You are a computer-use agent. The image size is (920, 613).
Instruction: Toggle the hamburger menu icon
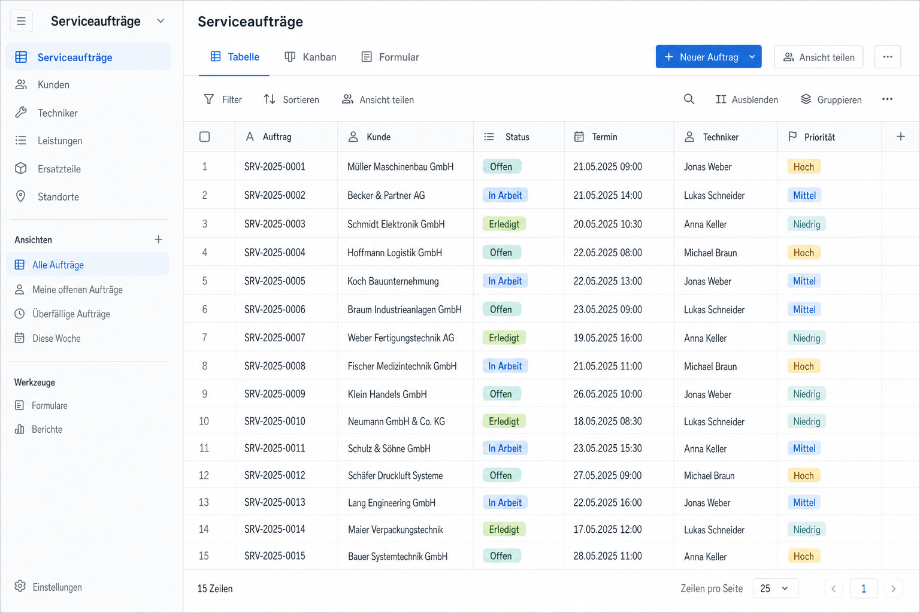[21, 21]
